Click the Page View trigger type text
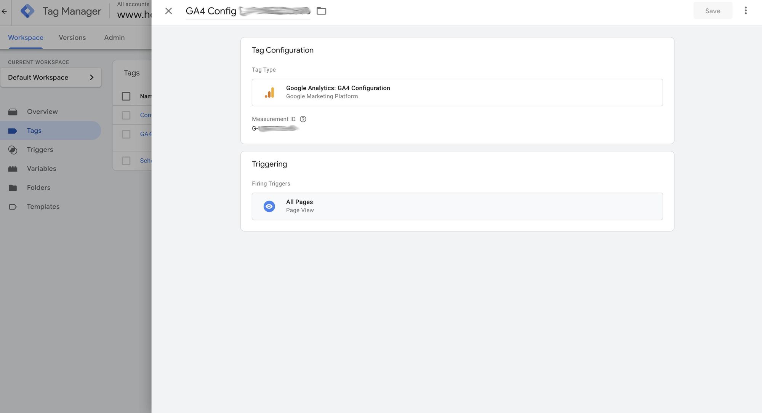The width and height of the screenshot is (762, 413). coord(300,210)
